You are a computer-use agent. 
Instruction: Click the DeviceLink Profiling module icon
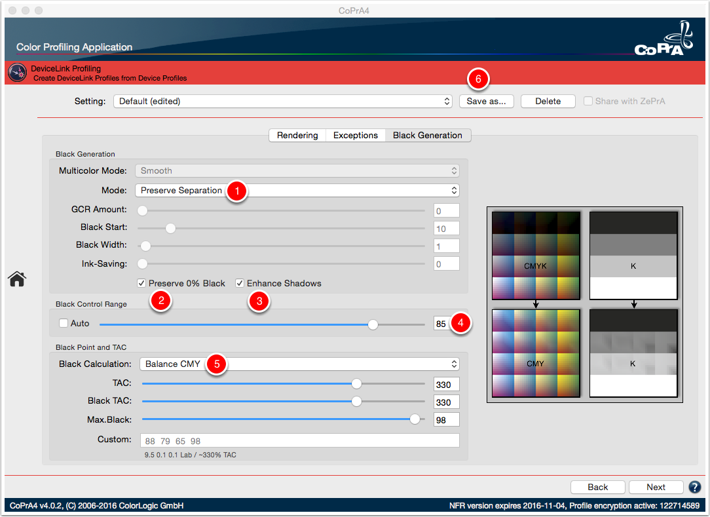pyautogui.click(x=18, y=73)
